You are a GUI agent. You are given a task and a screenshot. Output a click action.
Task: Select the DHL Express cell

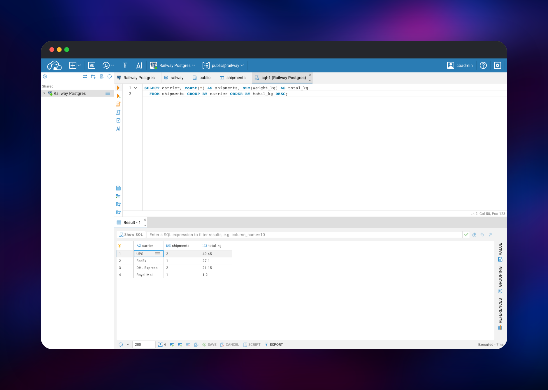(x=149, y=268)
